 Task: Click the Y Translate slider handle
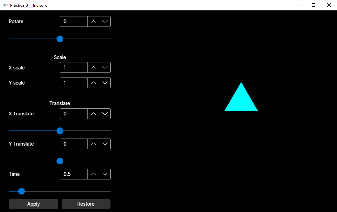pyautogui.click(x=60, y=161)
